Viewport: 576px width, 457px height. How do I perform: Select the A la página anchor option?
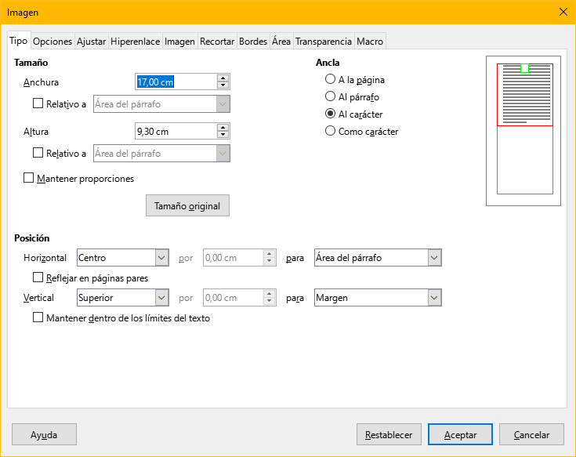coord(331,80)
